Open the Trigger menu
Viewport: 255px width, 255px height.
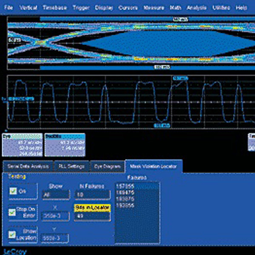click(81, 8)
